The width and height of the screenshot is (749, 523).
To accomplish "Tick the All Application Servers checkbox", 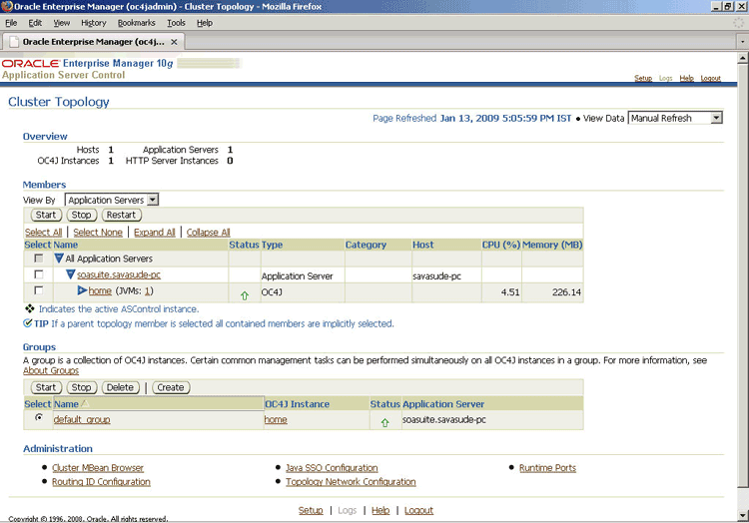I will [x=39, y=259].
